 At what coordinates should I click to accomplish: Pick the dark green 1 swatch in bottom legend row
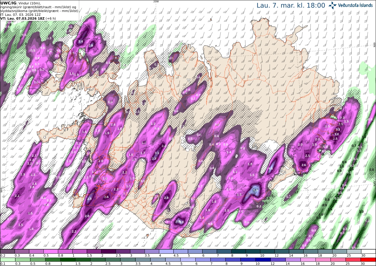click(68, 260)
